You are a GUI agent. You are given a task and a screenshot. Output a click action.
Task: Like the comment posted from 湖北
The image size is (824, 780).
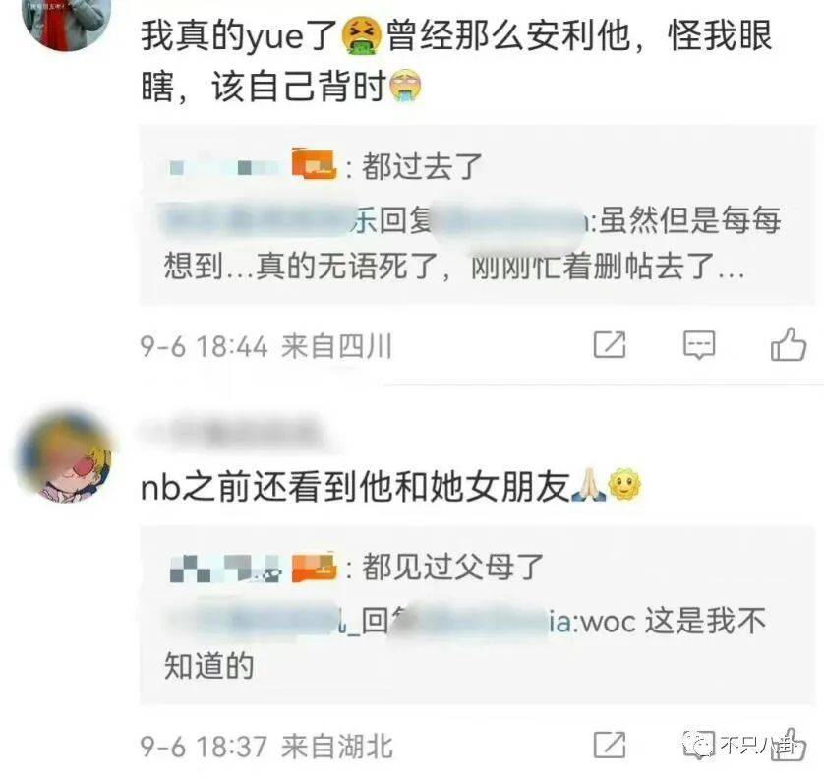pos(790,744)
